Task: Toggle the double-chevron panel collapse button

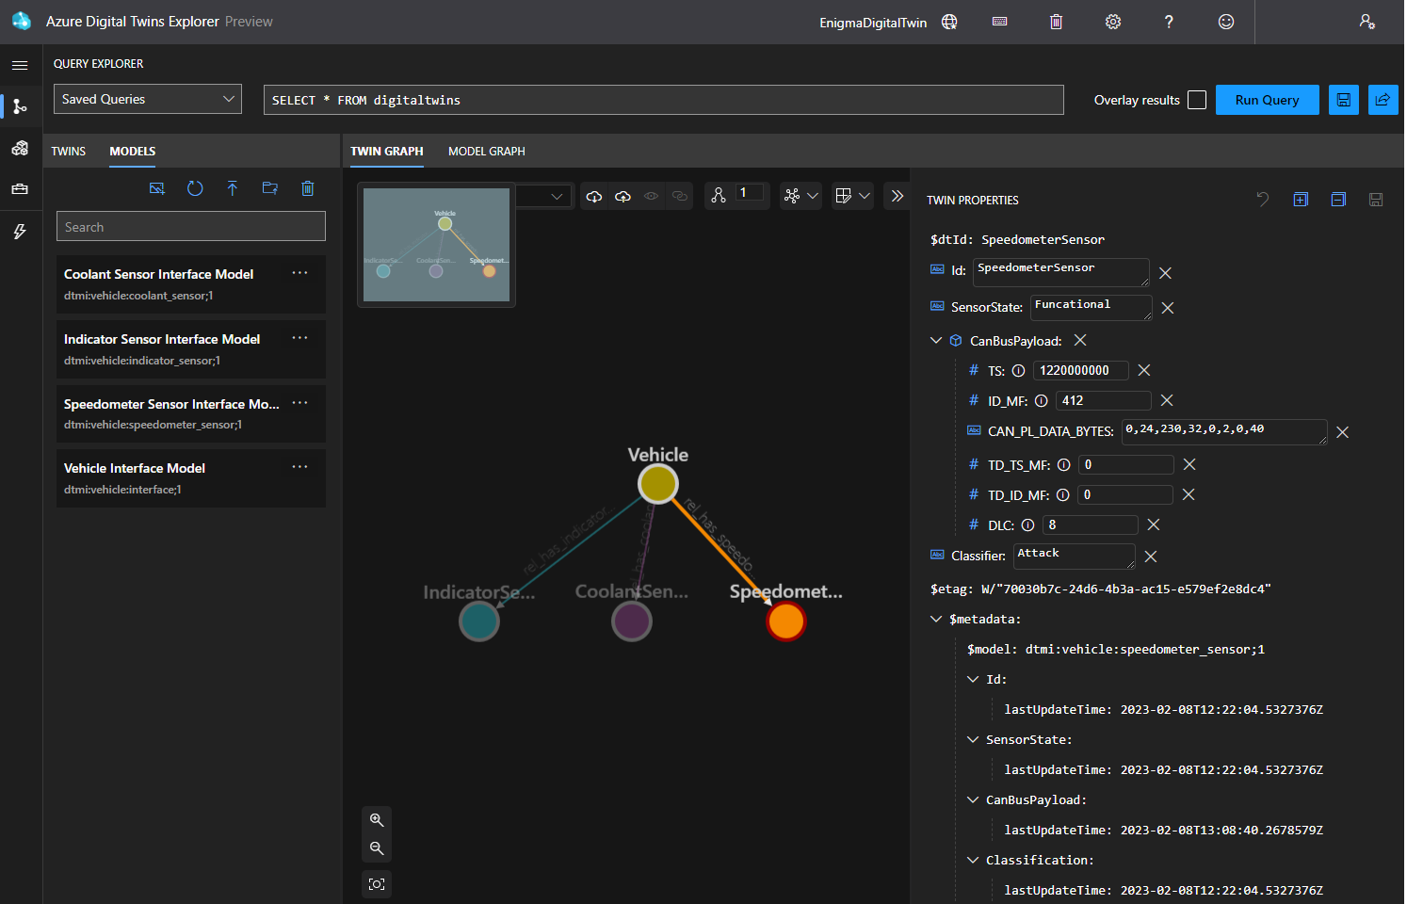Action: (897, 196)
